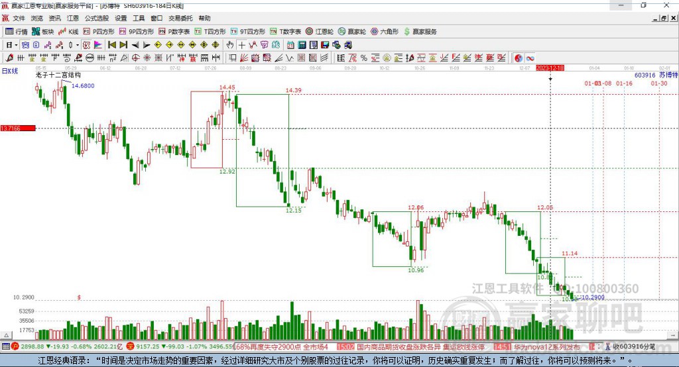Click the red 13.7166 price label
This screenshot has width=679, height=367.
coord(18,128)
